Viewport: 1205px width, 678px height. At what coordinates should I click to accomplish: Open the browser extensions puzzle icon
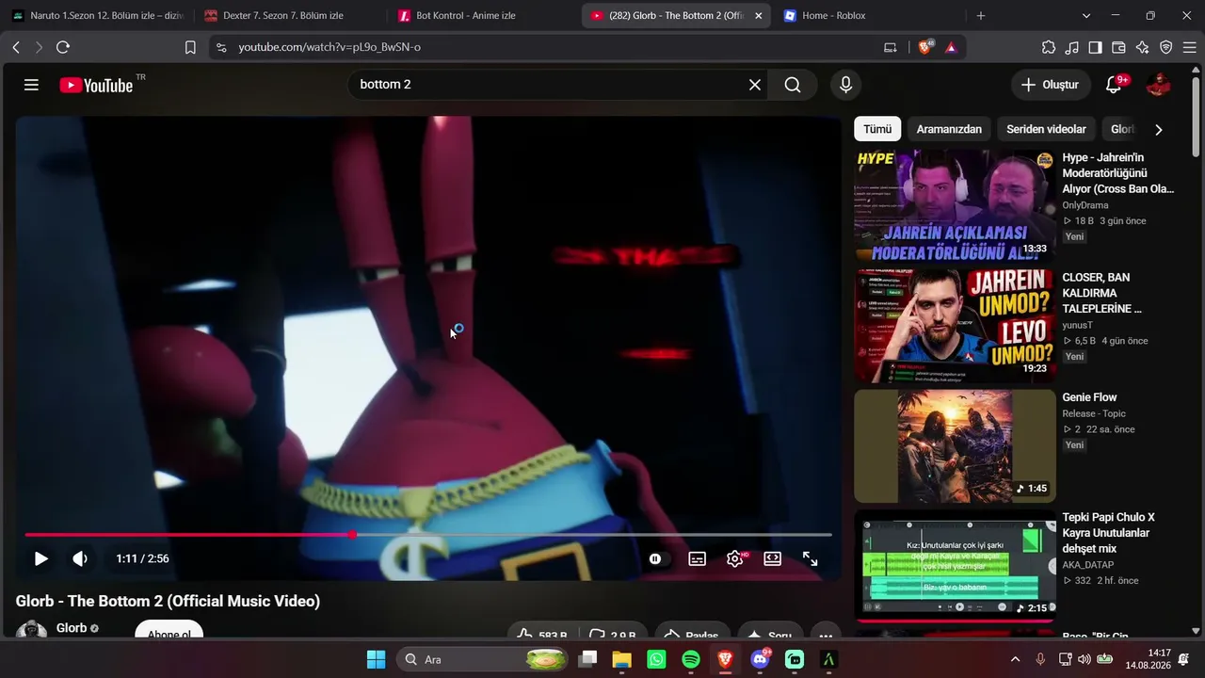tap(1049, 47)
